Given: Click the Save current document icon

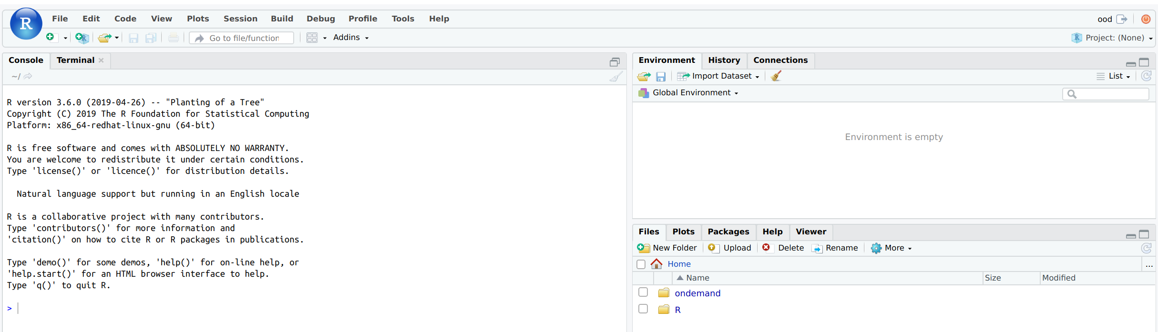Looking at the screenshot, I should click(x=133, y=38).
